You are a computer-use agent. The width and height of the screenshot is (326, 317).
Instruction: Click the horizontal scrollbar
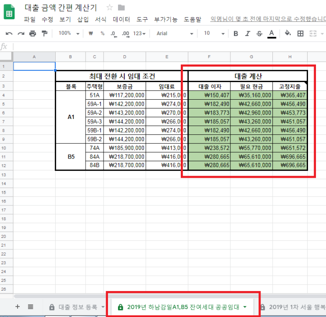coord(170,296)
